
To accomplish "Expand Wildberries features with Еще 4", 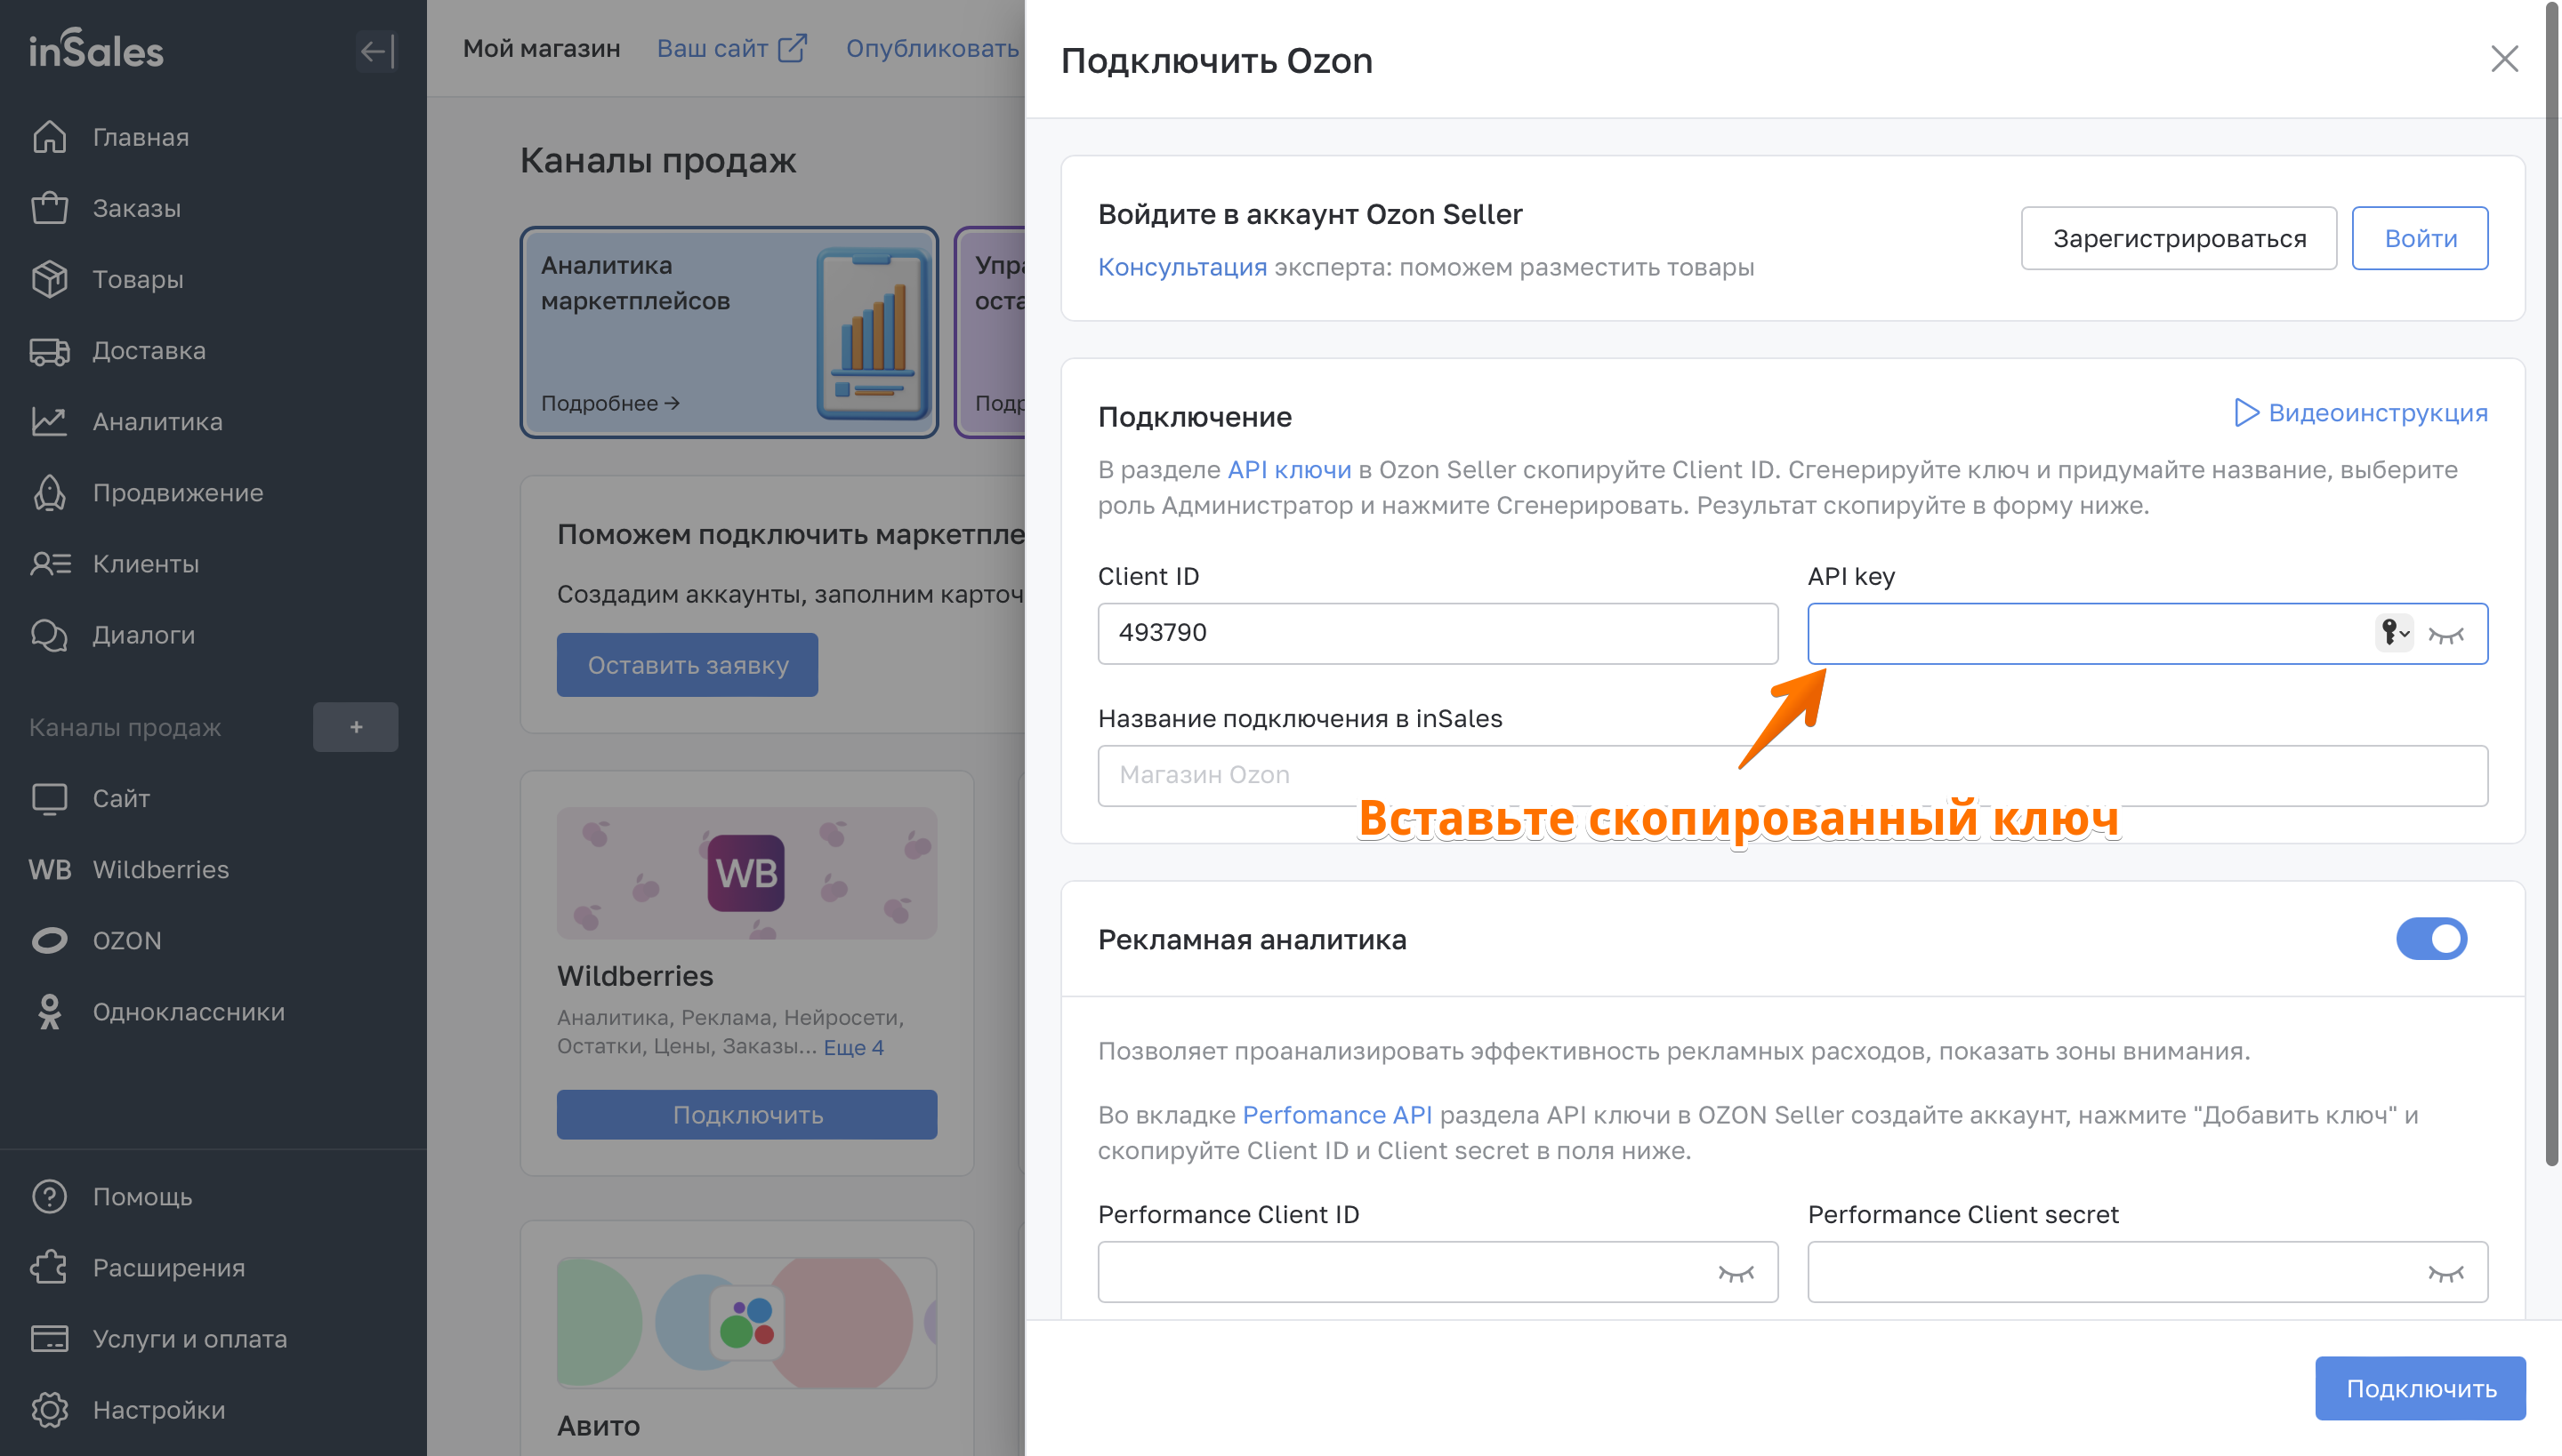I will click(x=854, y=1047).
